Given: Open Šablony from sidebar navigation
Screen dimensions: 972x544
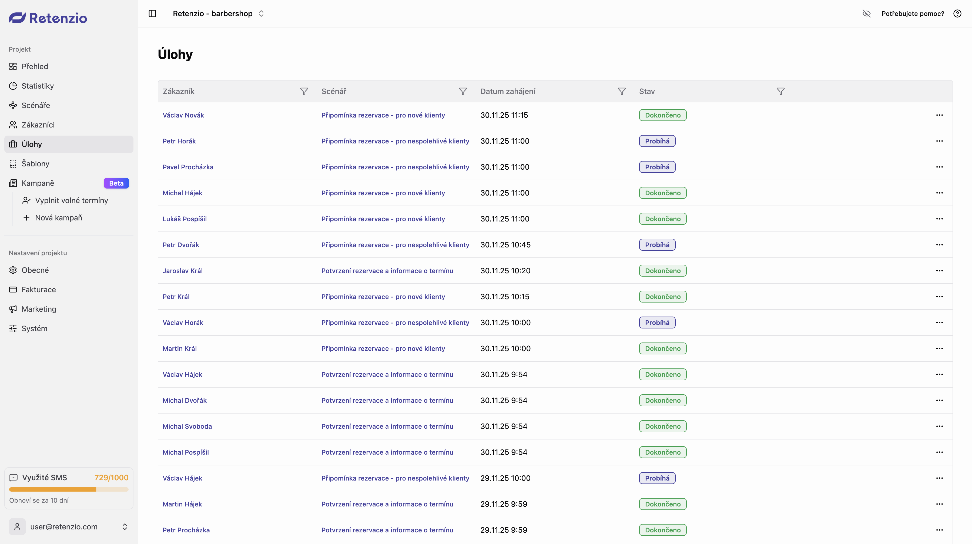Looking at the screenshot, I should click(35, 164).
